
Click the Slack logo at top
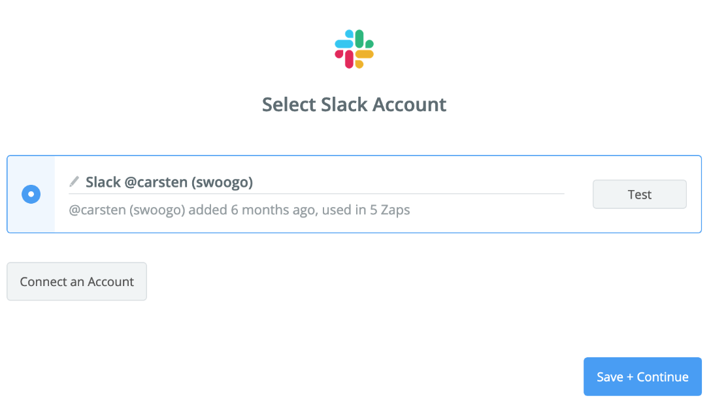click(354, 49)
